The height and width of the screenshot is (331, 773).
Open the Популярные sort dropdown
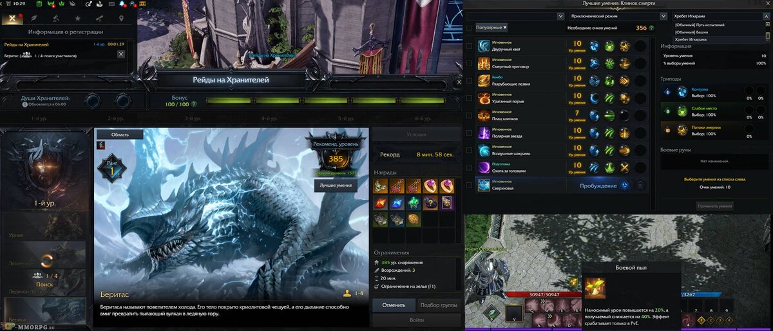(491, 28)
